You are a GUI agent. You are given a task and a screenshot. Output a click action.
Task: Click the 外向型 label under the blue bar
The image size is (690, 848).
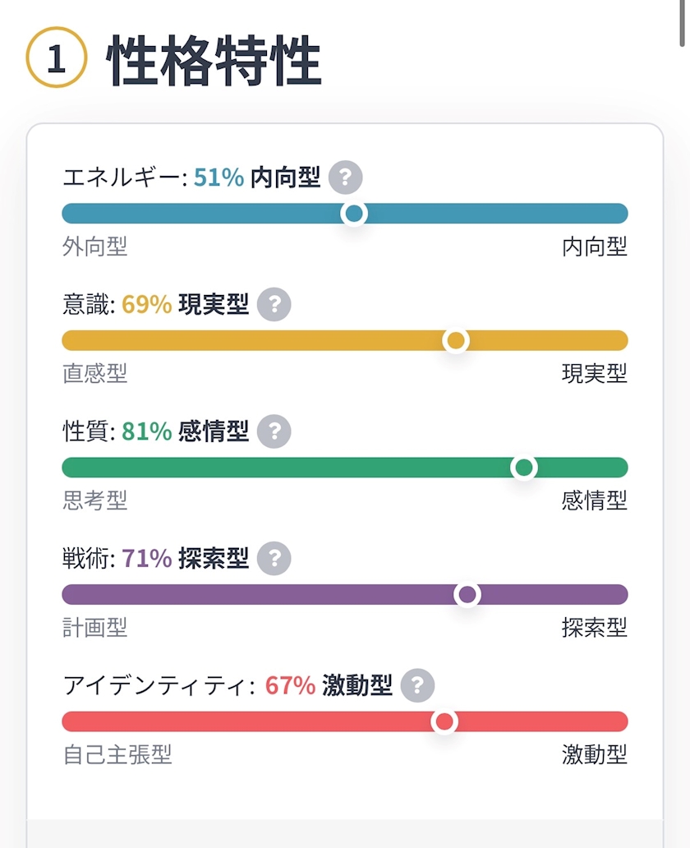coord(95,247)
